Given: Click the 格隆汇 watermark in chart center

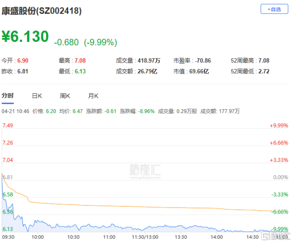Looking at the screenshot, I should pyautogui.click(x=145, y=171).
